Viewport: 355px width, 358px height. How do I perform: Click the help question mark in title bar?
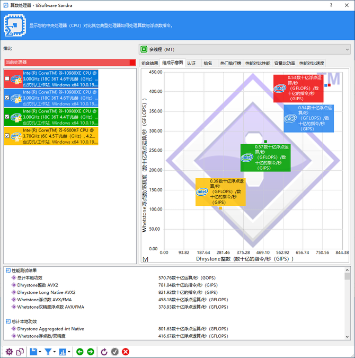coord(331,5)
